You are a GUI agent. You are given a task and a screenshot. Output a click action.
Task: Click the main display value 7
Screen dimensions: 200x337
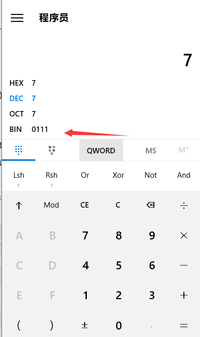[188, 60]
